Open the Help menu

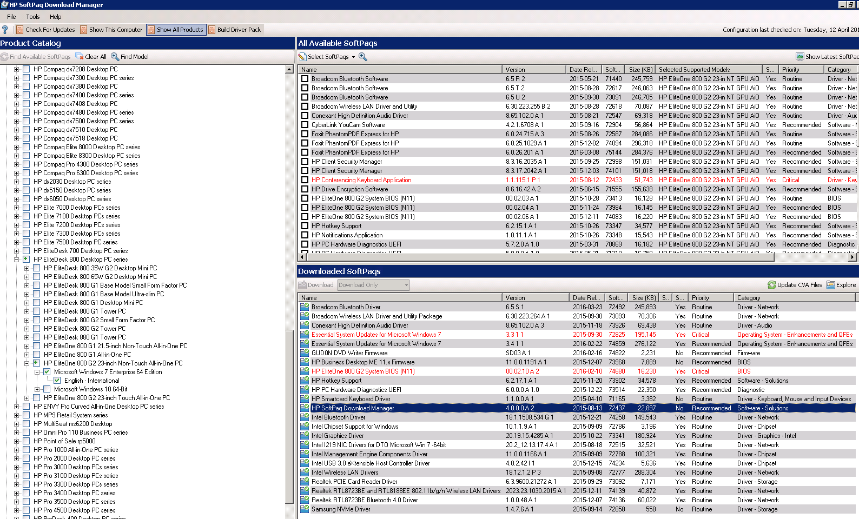55,17
